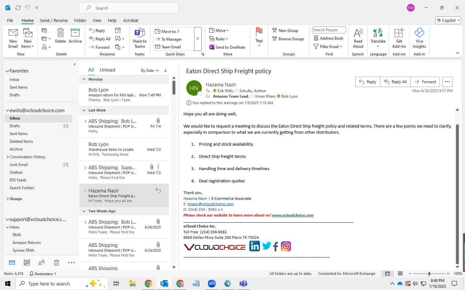Click the Share to Teams icon

click(139, 38)
